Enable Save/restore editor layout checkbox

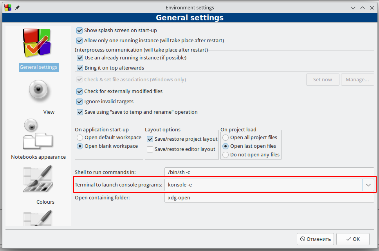pos(150,149)
